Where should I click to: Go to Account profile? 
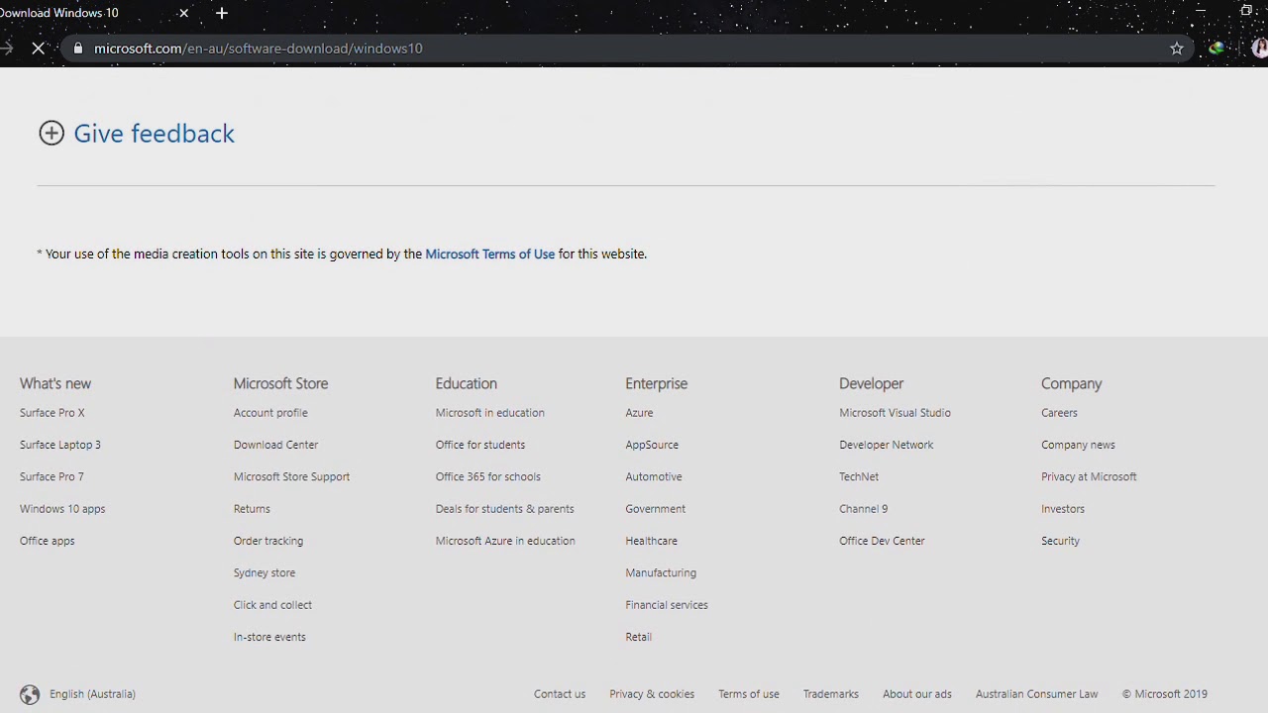(x=270, y=413)
